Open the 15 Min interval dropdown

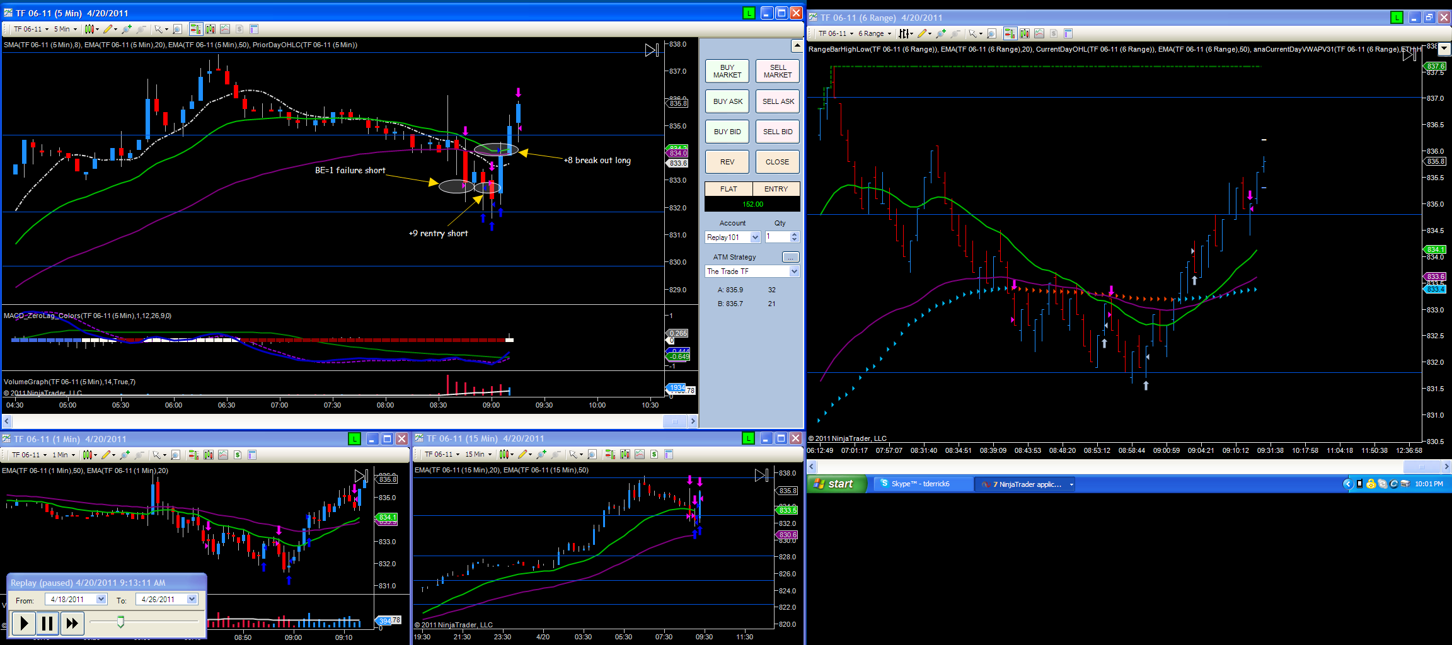coord(478,454)
